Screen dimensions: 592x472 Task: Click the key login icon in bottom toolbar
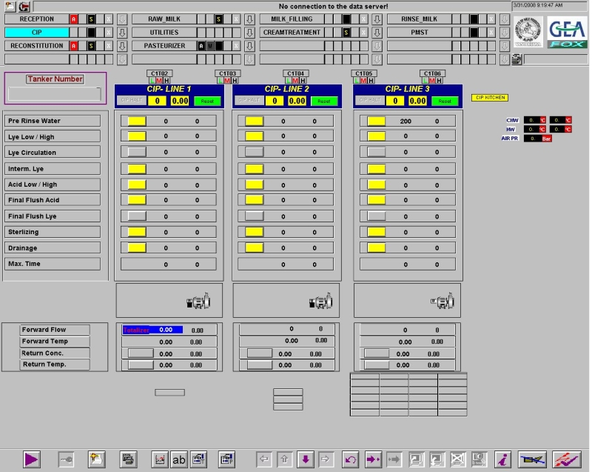click(x=66, y=459)
